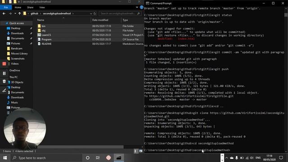Click the recorder trash delete icon

4,81
